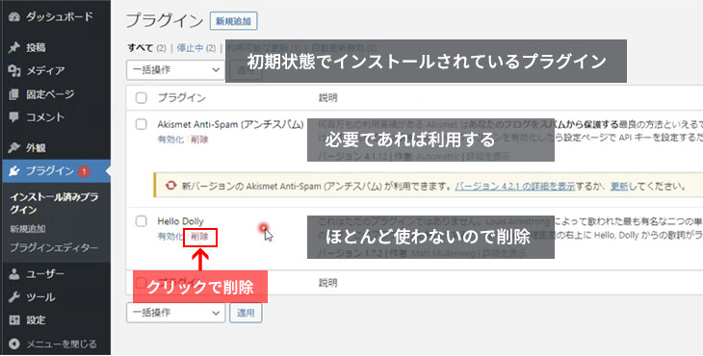Click Collapse menu (メニューを閉じる) text

[x=62, y=343]
